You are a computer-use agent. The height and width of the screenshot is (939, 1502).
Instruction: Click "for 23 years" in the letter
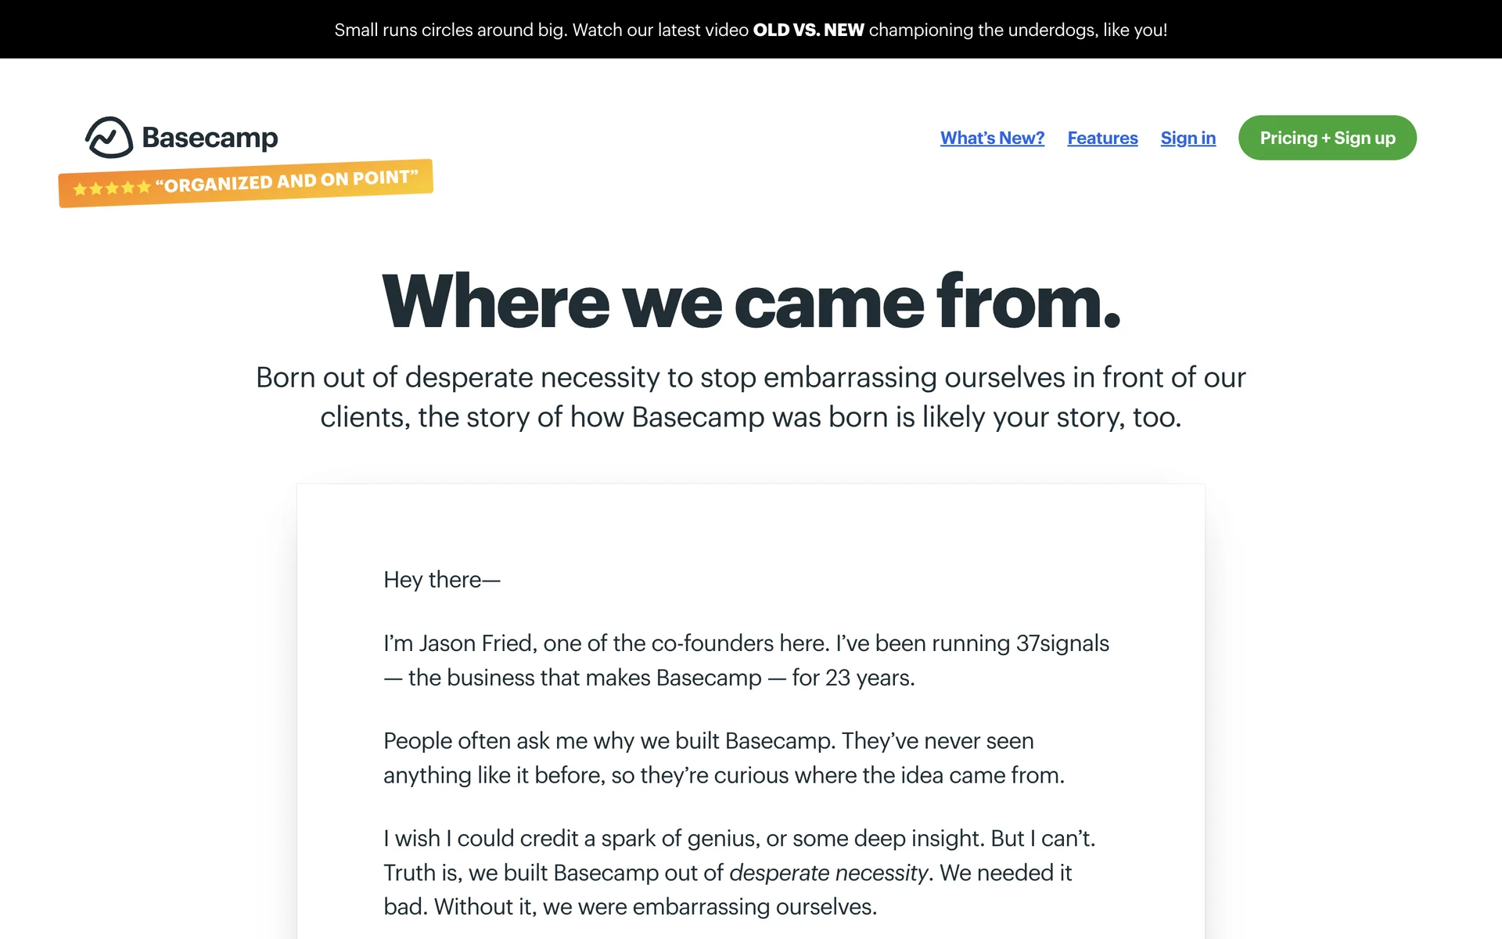(852, 678)
